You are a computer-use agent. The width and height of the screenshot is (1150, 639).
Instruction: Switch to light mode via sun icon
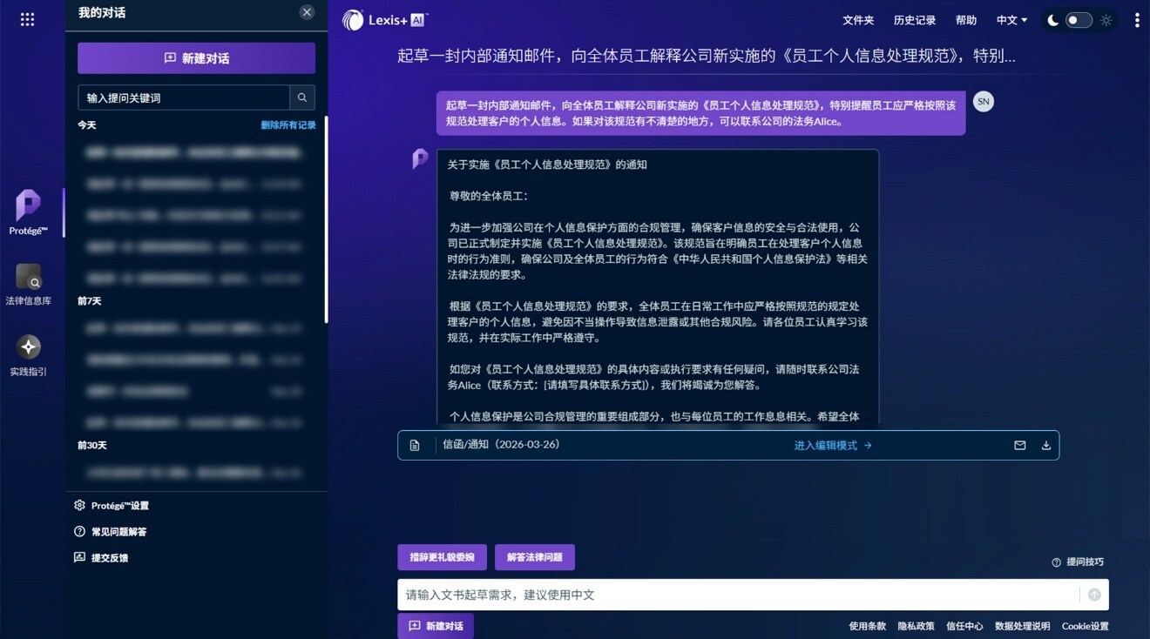1105,19
